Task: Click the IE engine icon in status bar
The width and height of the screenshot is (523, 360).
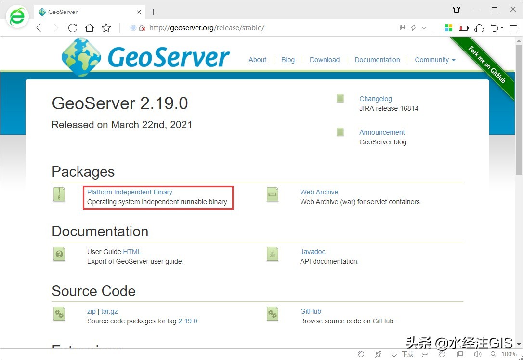Action: pyautogui.click(x=442, y=354)
